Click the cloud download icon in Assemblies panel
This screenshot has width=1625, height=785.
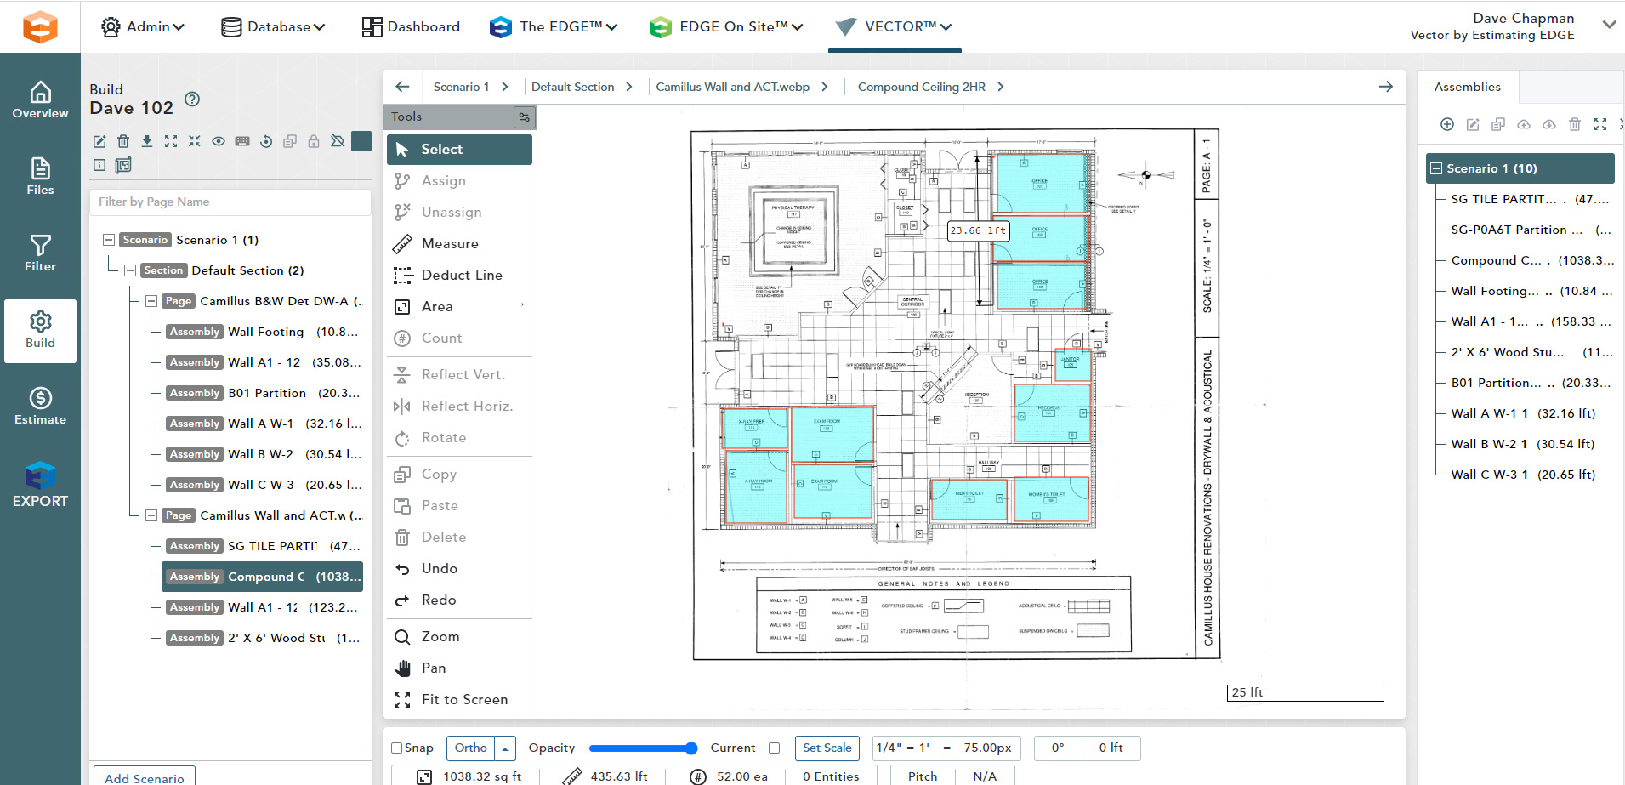(x=1549, y=124)
